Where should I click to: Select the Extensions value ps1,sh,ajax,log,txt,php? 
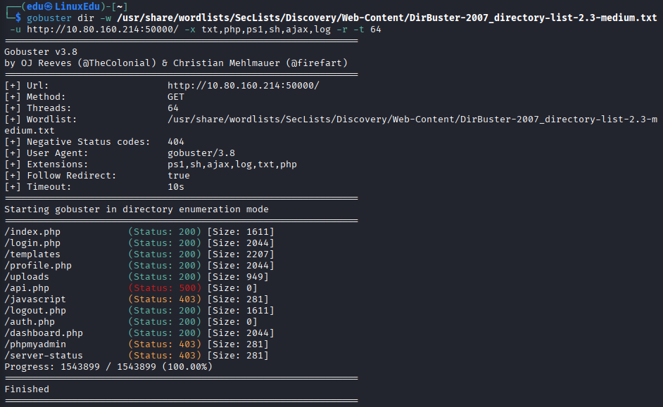[232, 164]
